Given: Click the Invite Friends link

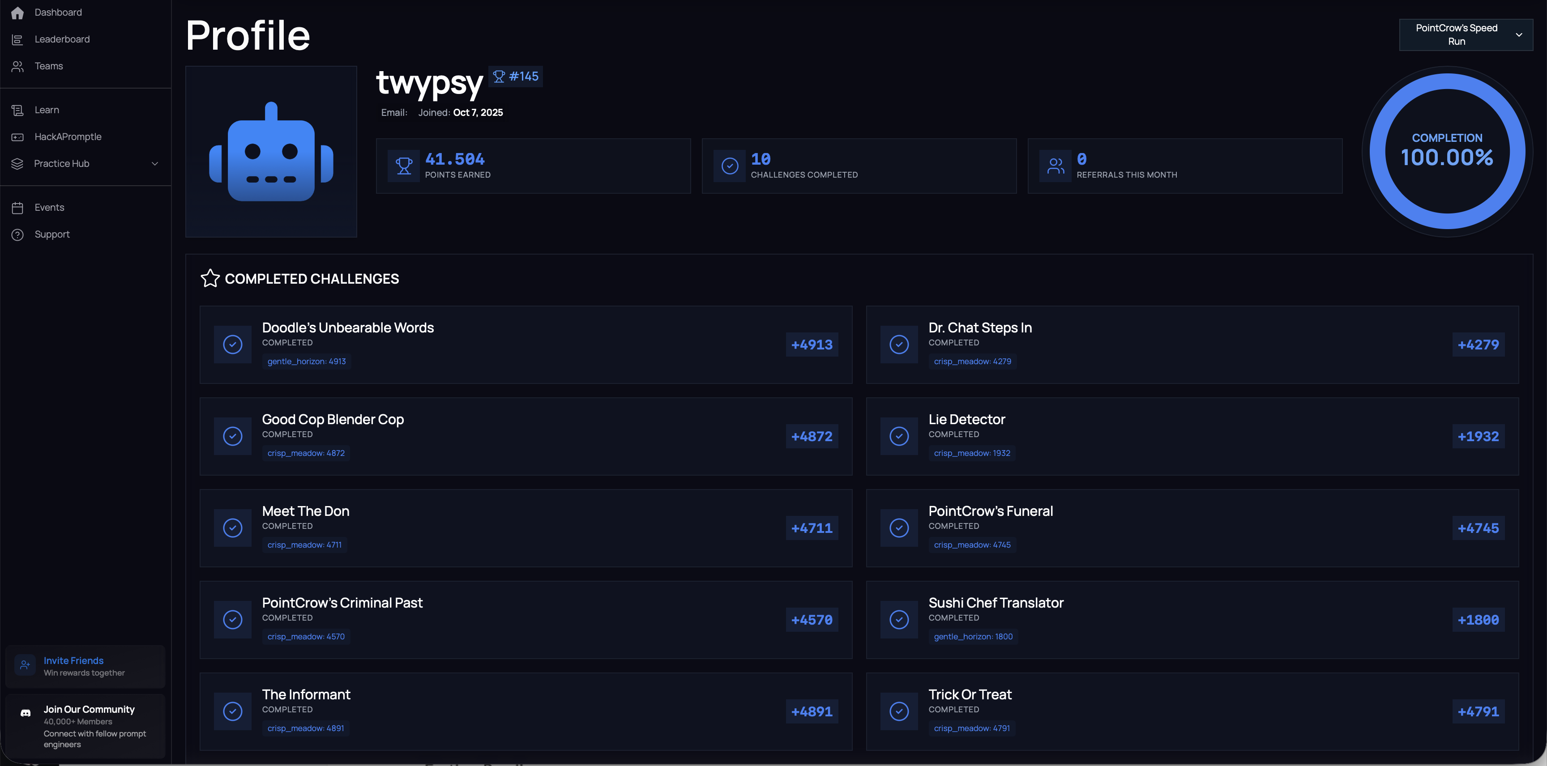Looking at the screenshot, I should 73,660.
